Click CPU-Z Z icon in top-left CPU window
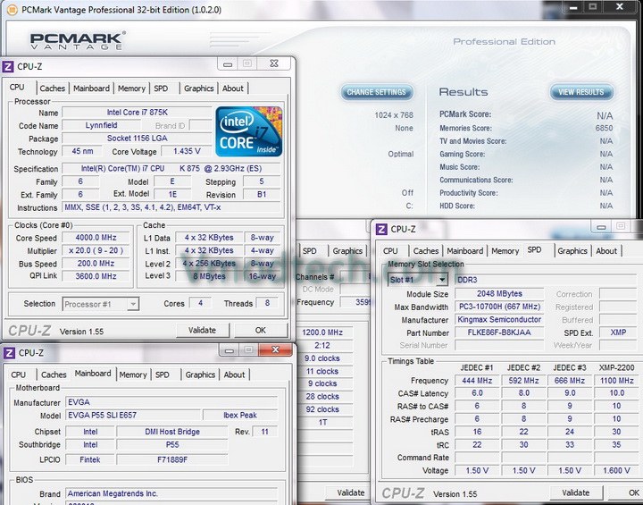643x505 pixels. 8,66
